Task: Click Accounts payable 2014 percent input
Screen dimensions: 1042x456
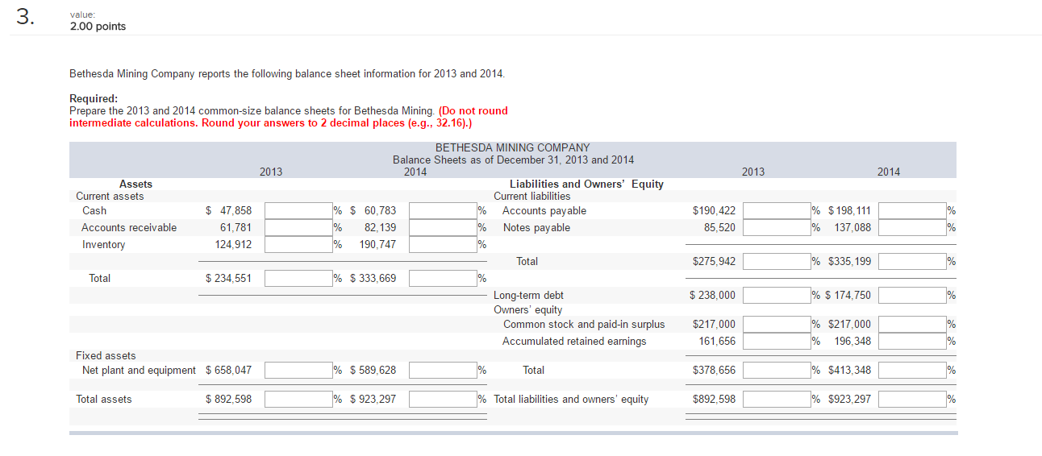Action: [912, 211]
